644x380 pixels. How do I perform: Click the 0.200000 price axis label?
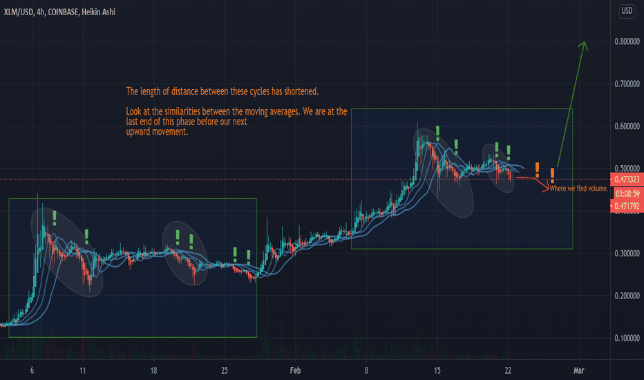coord(627,296)
